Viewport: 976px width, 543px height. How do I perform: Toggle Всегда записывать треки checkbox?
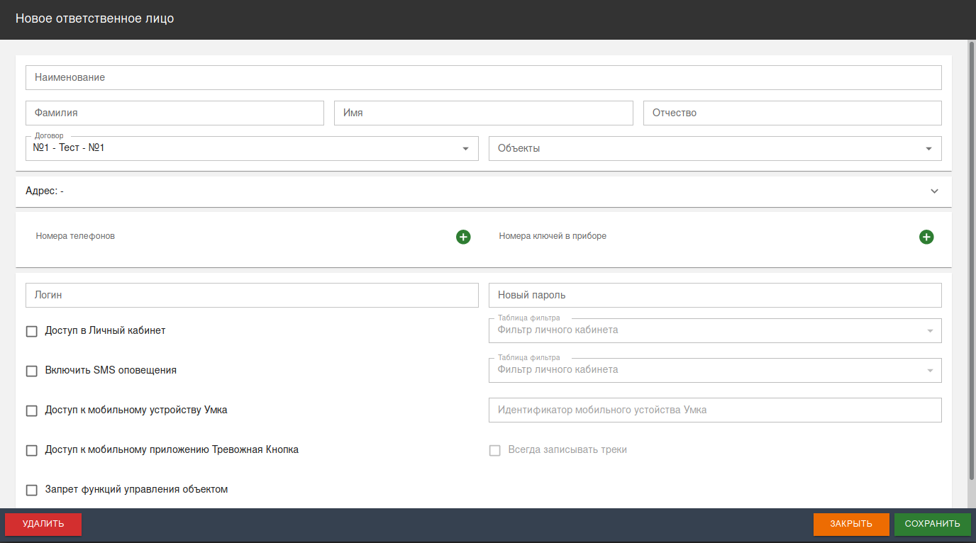(495, 450)
